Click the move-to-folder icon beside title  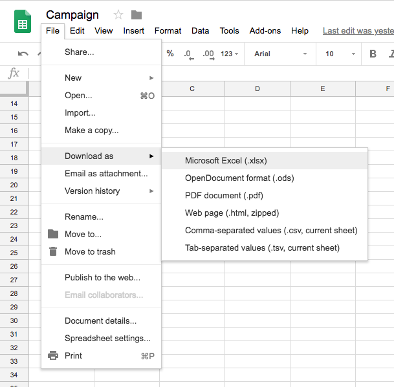point(136,15)
